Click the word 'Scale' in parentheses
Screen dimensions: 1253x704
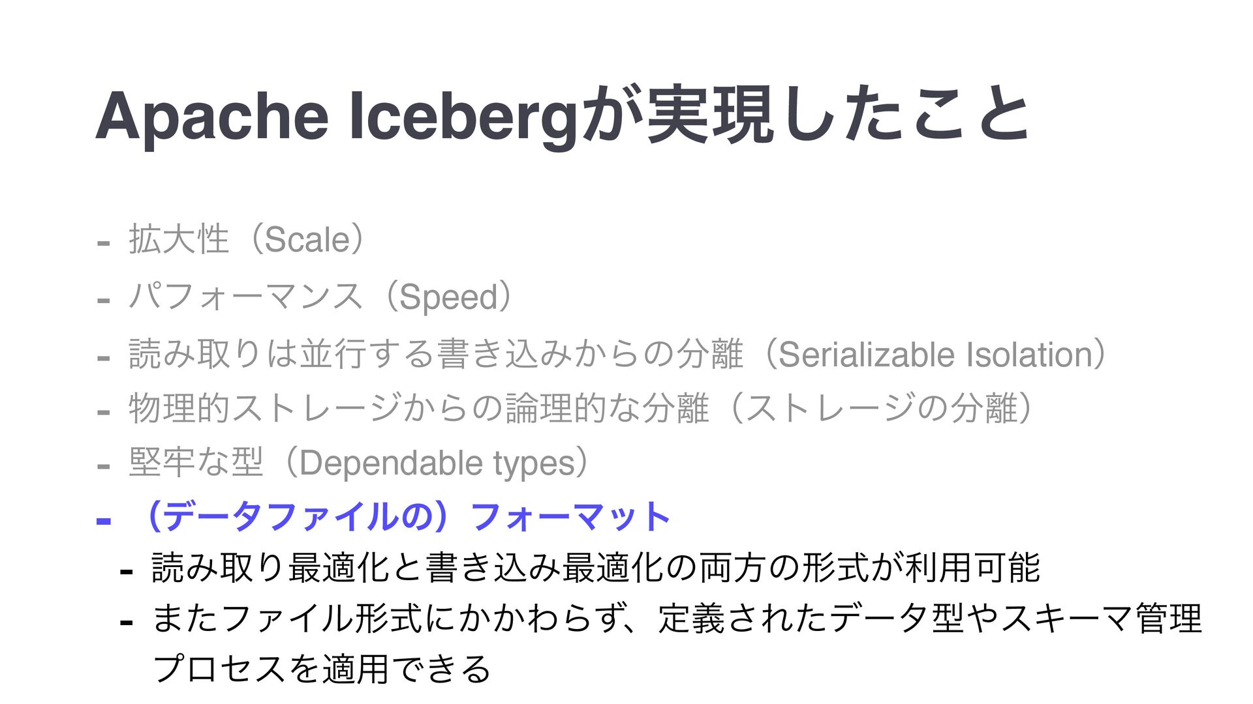(x=307, y=239)
